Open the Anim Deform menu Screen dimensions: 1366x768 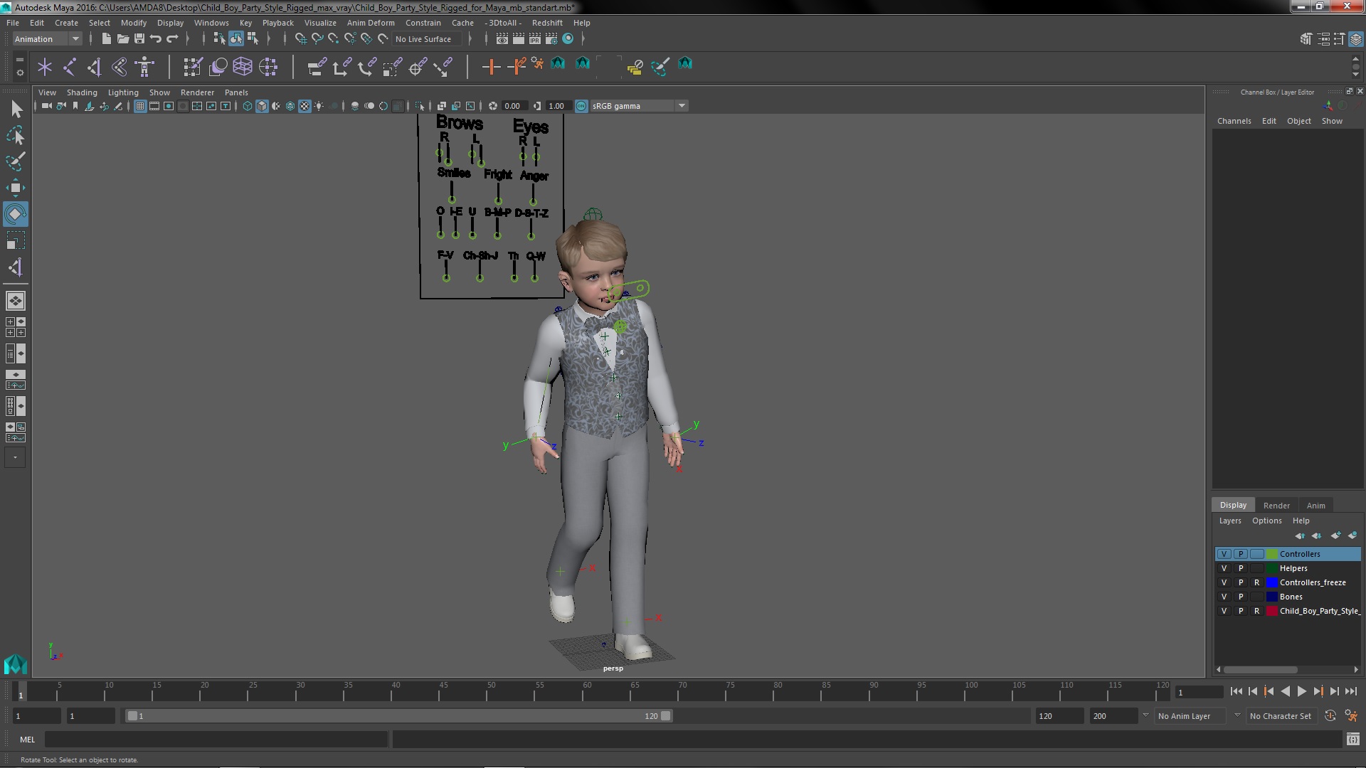(x=370, y=23)
